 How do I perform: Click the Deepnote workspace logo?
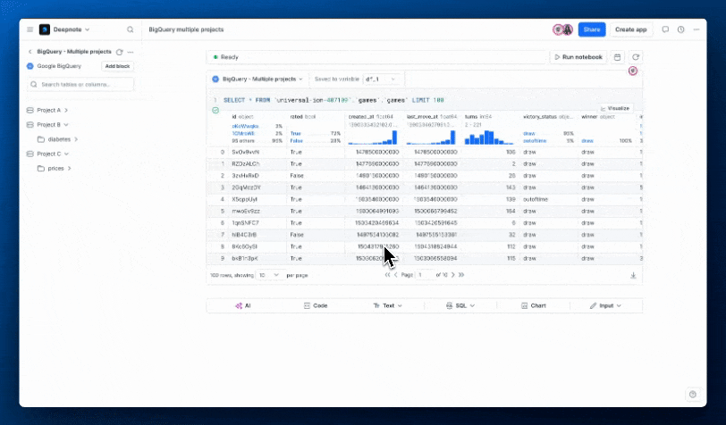pyautogui.click(x=45, y=29)
